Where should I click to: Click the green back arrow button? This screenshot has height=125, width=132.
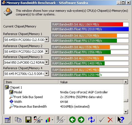(x=72, y=120)
